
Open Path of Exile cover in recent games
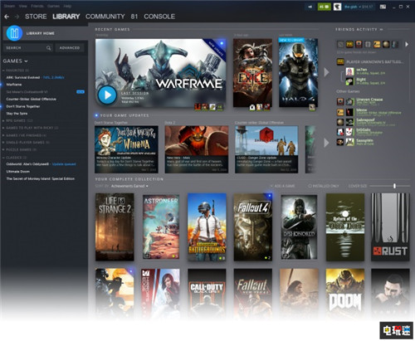[252, 73]
